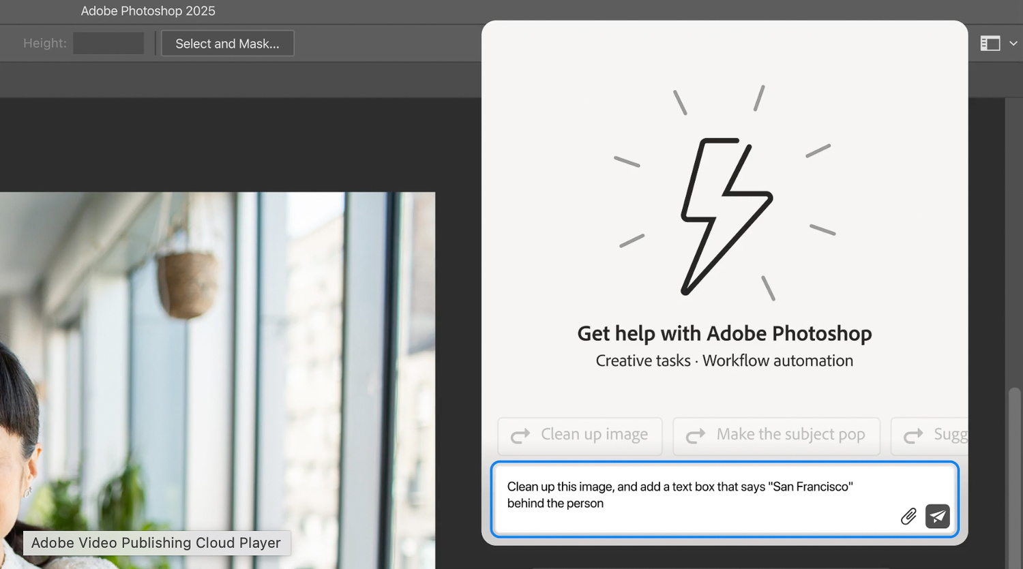Click the arrow icon on the Sugg chip
Image resolution: width=1023 pixels, height=569 pixels.
913,436
